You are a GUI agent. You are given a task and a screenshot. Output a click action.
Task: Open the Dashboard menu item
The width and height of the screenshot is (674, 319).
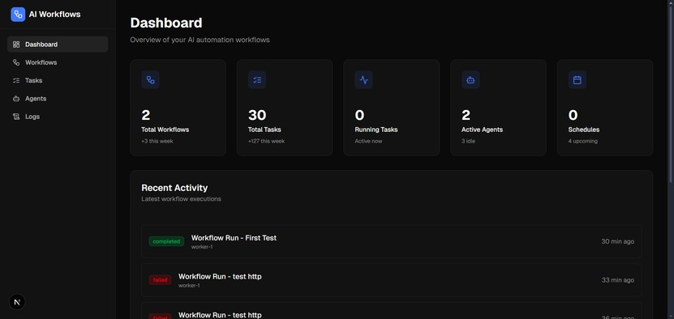[x=58, y=45]
